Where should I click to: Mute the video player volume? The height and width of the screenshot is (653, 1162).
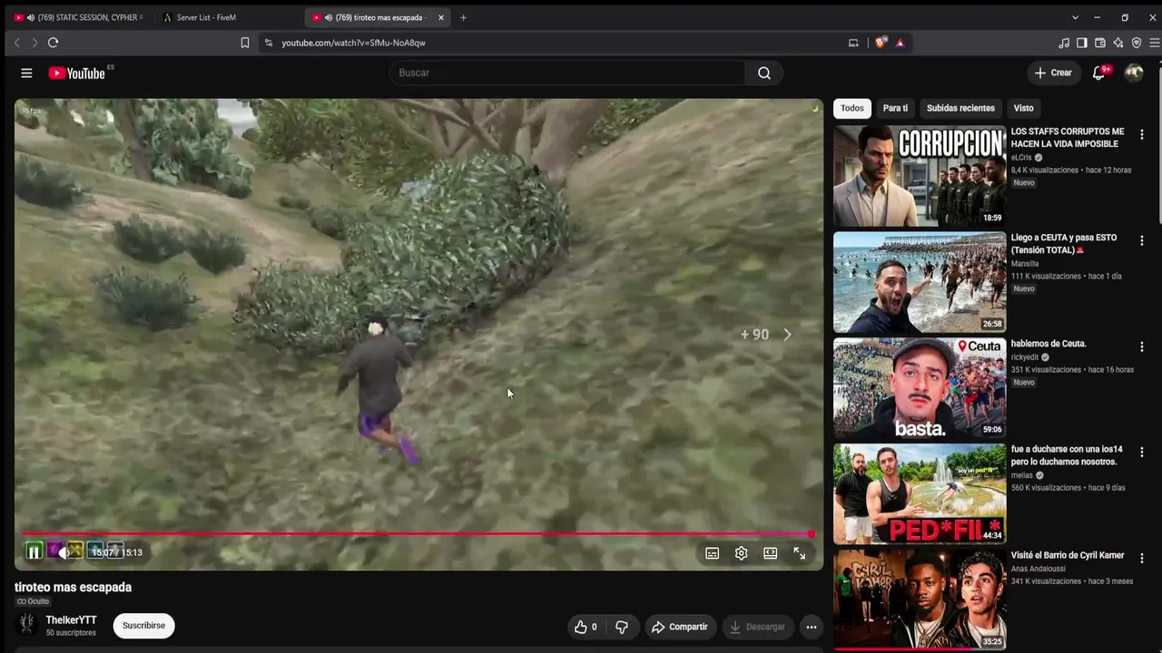click(x=64, y=552)
